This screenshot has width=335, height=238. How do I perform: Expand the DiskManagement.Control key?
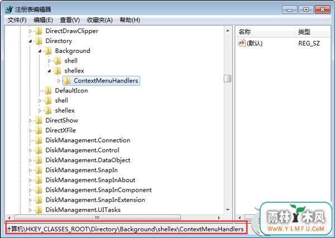[30, 150]
